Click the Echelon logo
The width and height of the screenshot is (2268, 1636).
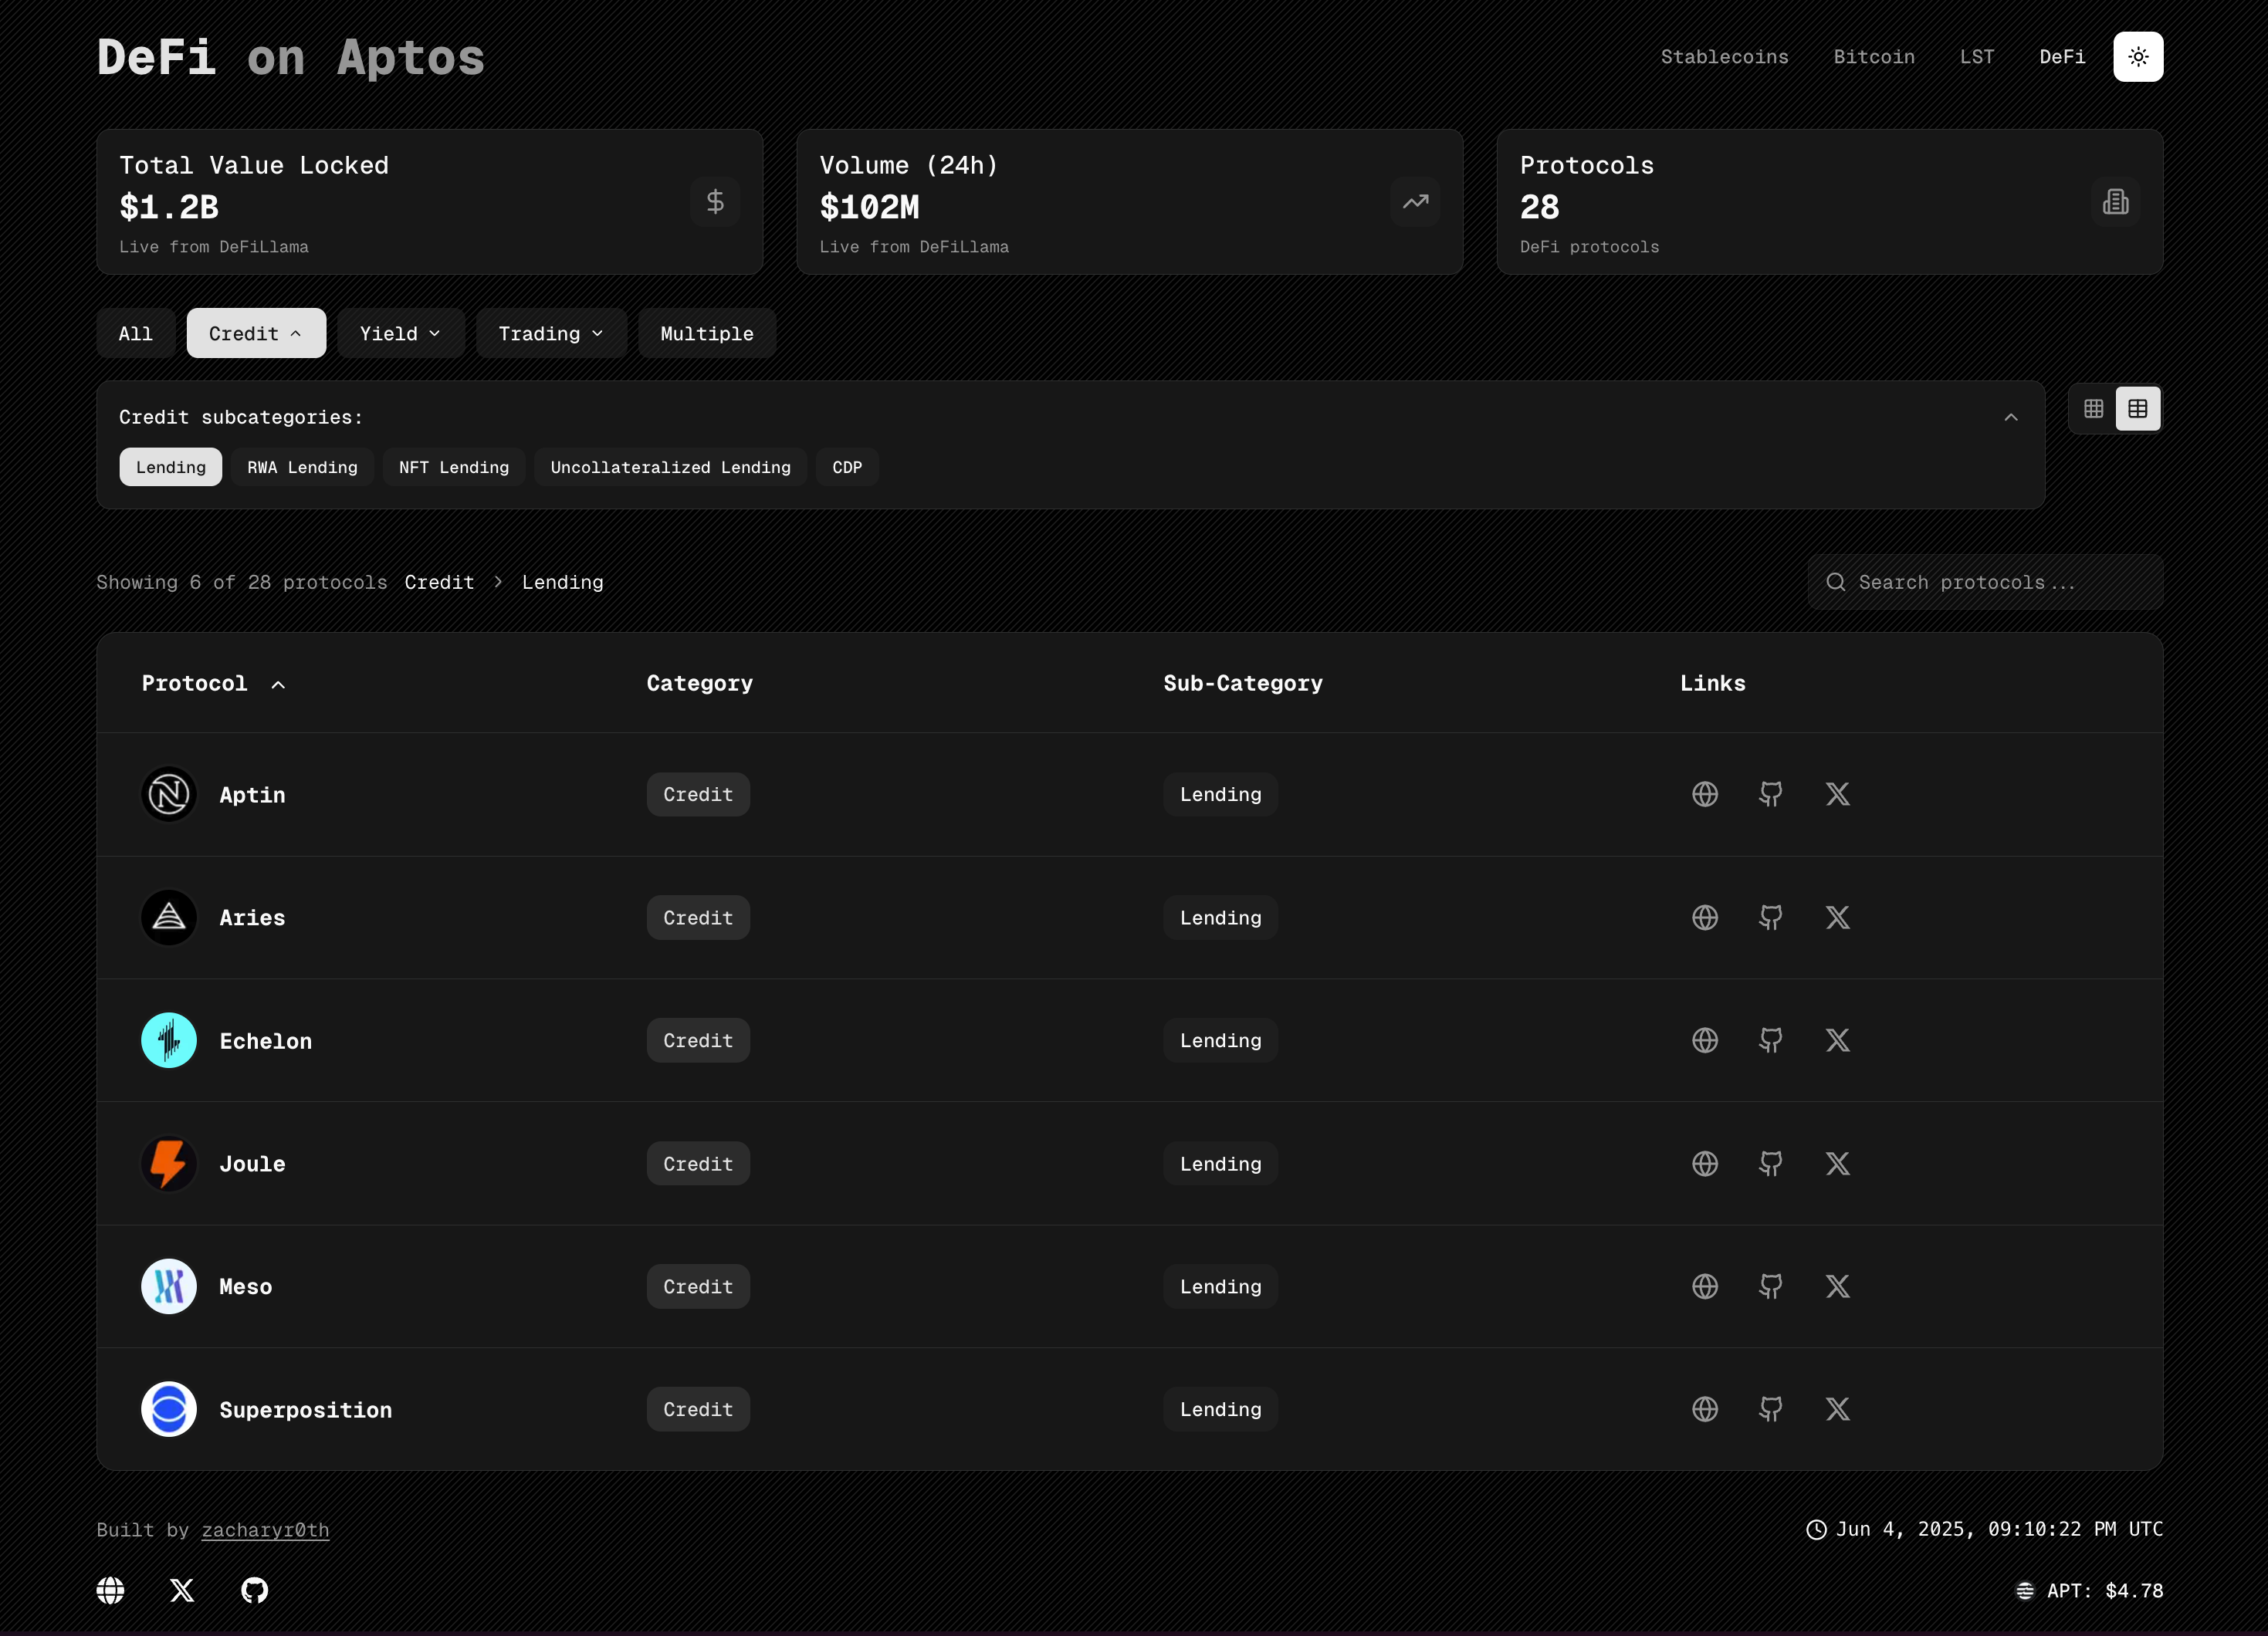point(169,1040)
